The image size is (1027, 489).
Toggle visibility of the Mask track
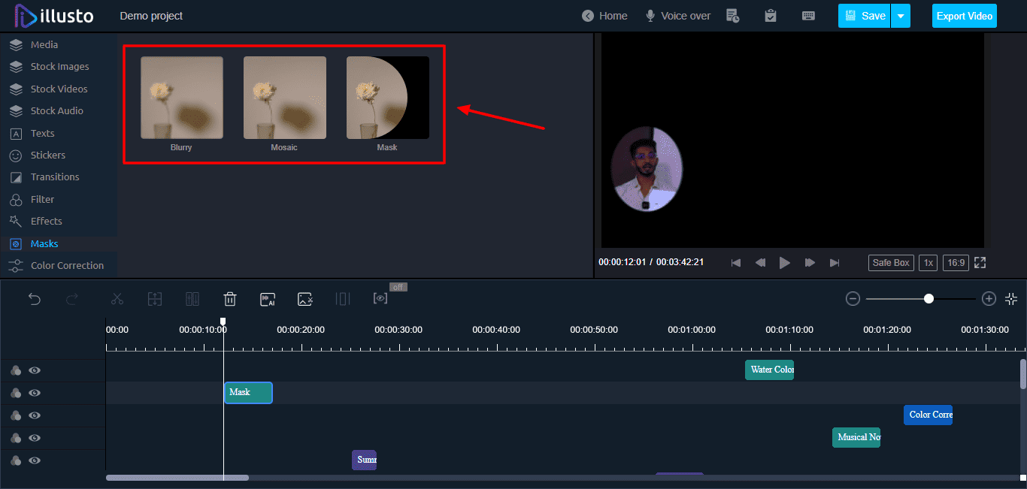pyautogui.click(x=35, y=393)
